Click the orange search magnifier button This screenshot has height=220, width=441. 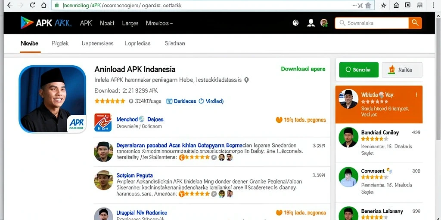coord(415,23)
